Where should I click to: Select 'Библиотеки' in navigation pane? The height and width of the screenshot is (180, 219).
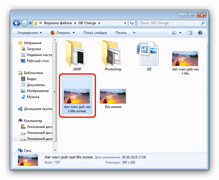tap(33, 73)
